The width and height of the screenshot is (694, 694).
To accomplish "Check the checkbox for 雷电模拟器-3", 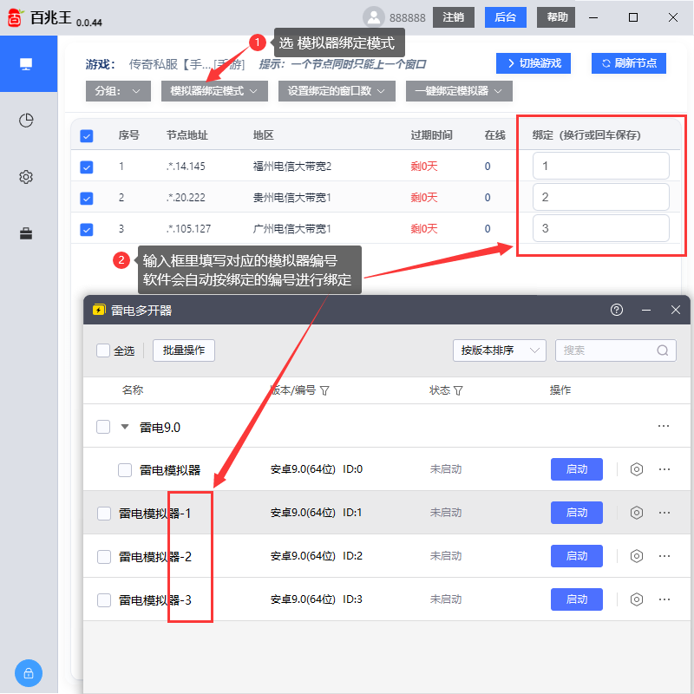I will tap(101, 599).
